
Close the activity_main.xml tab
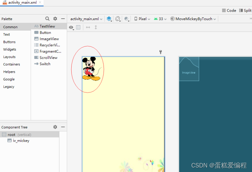pos(40,2)
